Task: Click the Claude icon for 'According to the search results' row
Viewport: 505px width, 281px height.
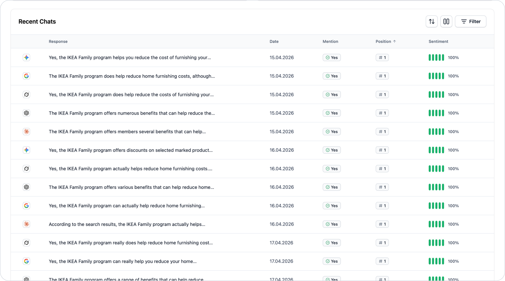Action: [26, 224]
